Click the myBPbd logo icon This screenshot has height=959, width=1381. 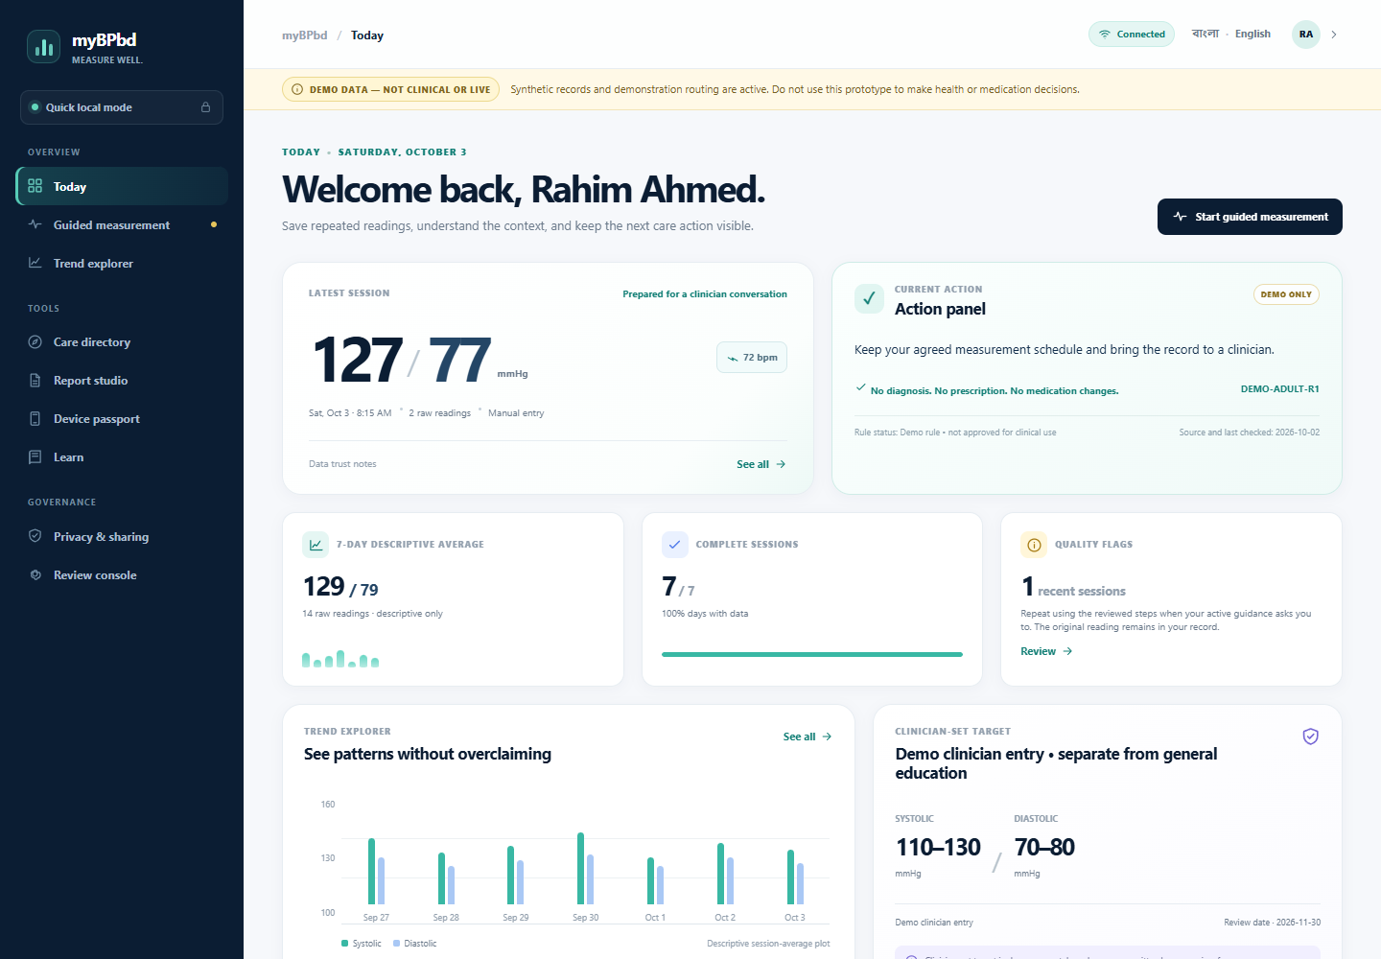point(43,46)
